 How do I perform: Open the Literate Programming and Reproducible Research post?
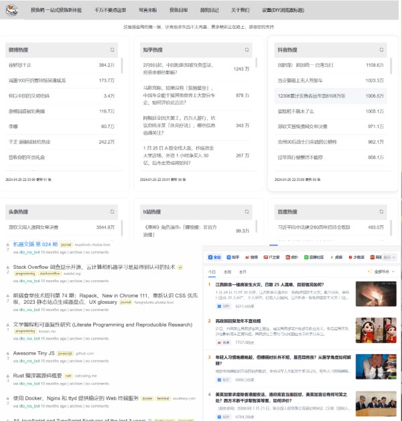(x=103, y=324)
